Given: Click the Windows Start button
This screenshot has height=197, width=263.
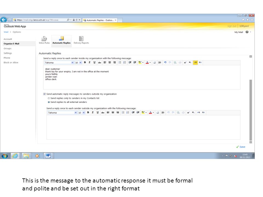Looking at the screenshot, I should click(x=5, y=156).
